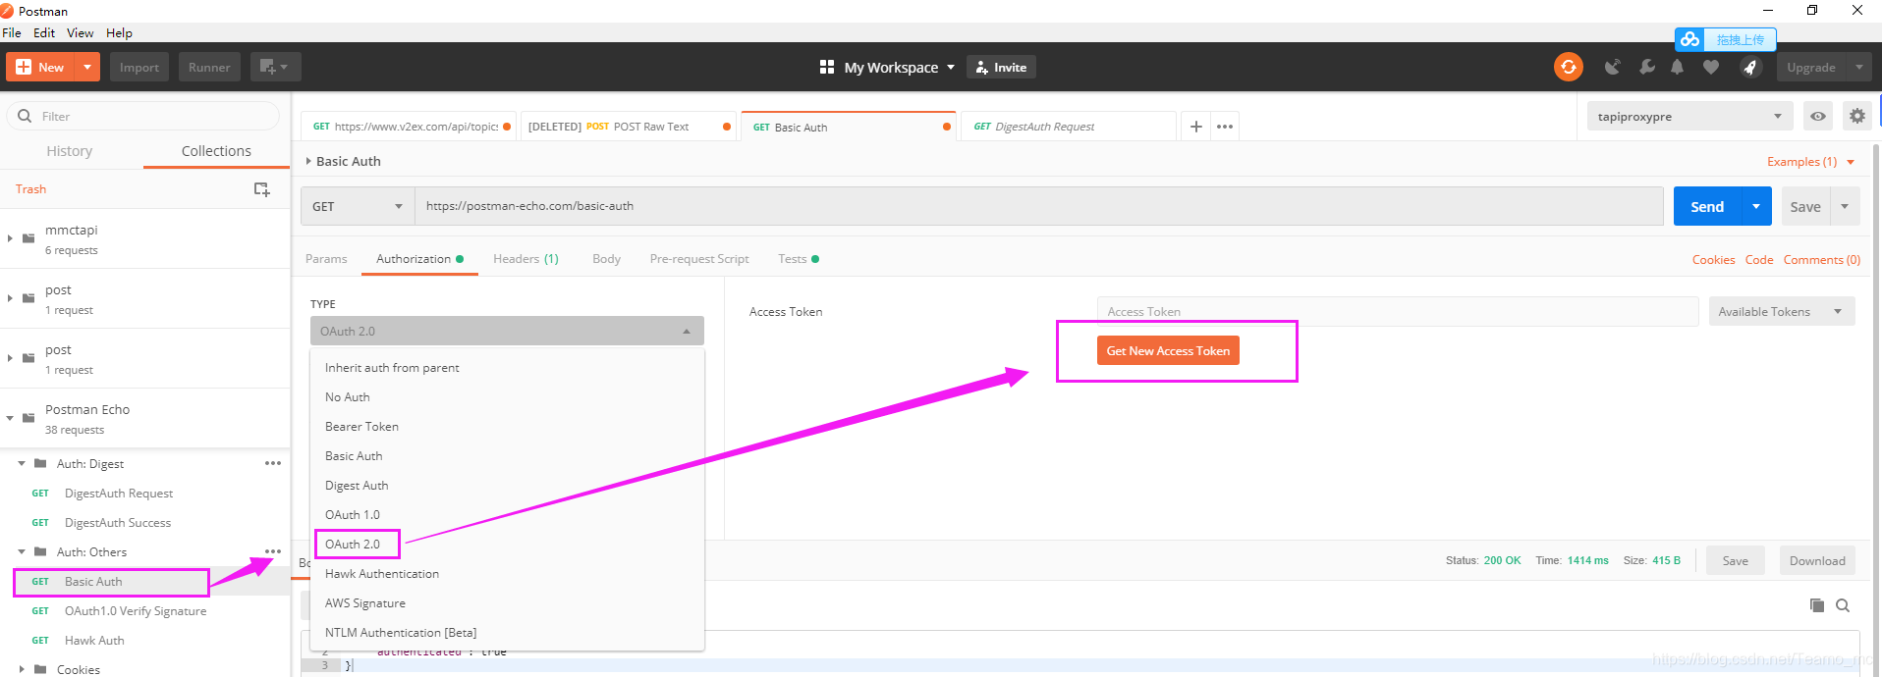
Task: Open the Help menu
Action: (119, 32)
